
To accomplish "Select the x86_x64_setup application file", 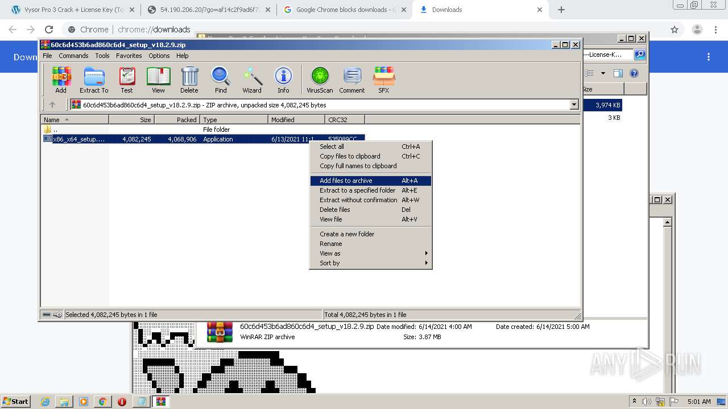I will pos(204,139).
